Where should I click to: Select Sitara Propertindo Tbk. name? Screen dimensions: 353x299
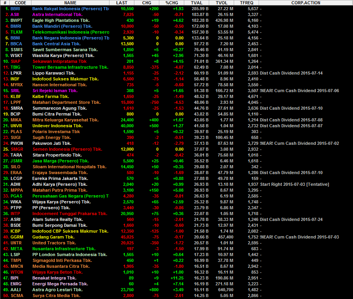pyautogui.click(x=57, y=155)
